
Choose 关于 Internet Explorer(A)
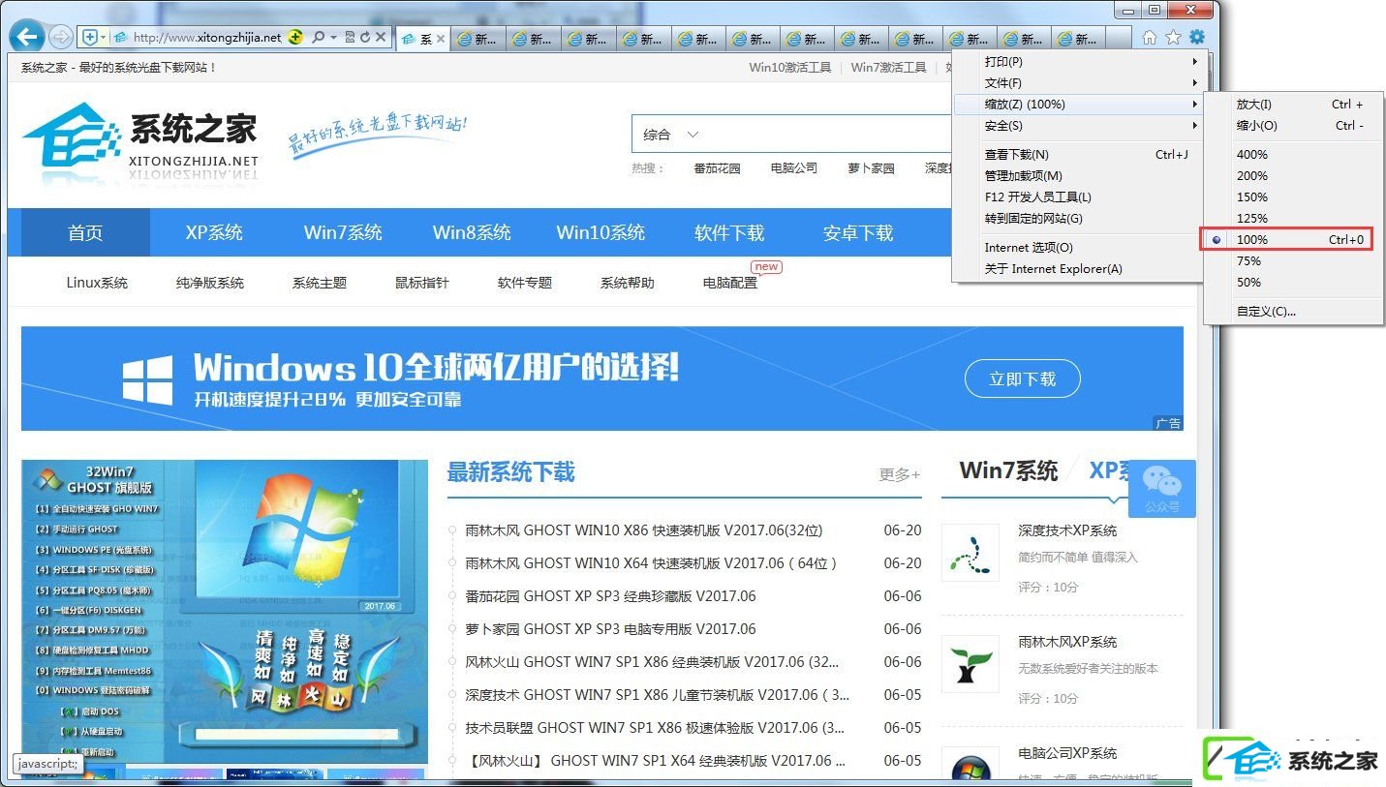[x=1078, y=269]
